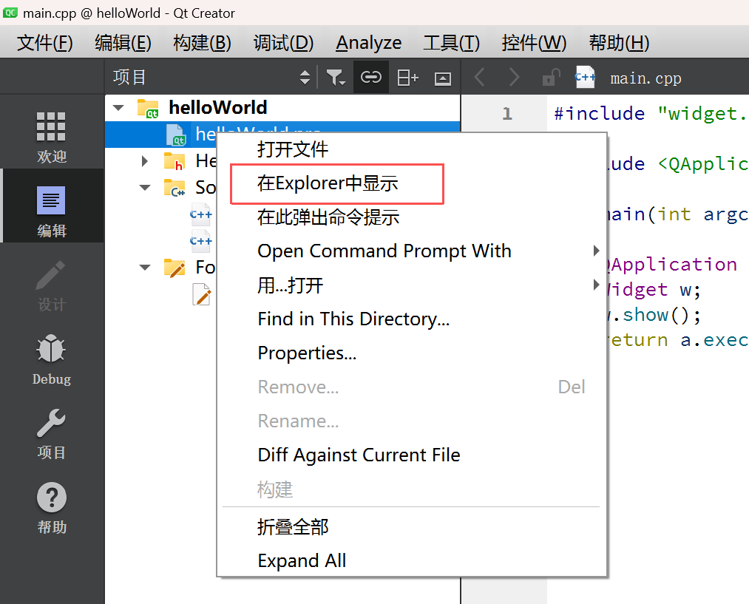Choose Properties... in context menu
The width and height of the screenshot is (749, 604).
click(412, 353)
